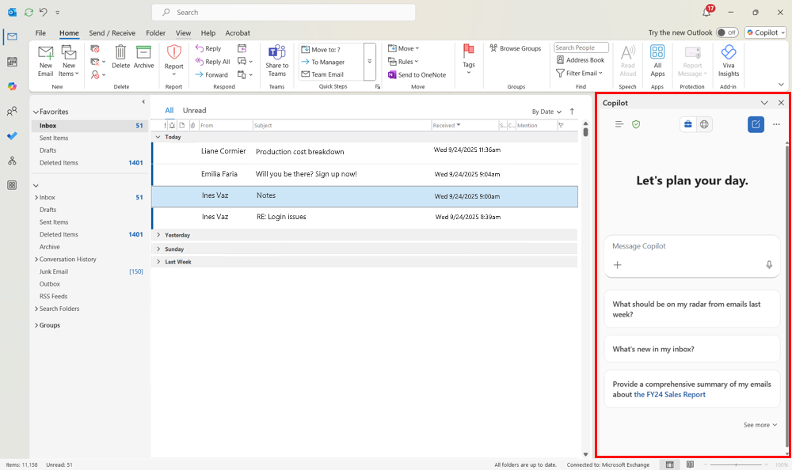Collapse the Today message group
The image size is (792, 470).
click(158, 137)
